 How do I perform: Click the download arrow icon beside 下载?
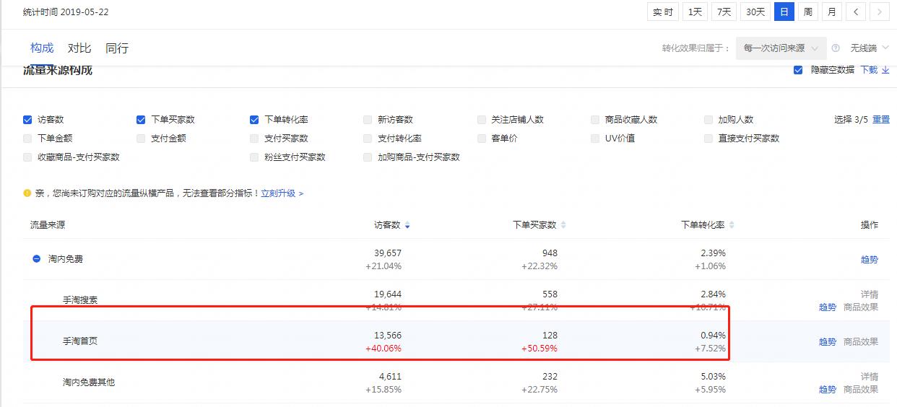885,70
